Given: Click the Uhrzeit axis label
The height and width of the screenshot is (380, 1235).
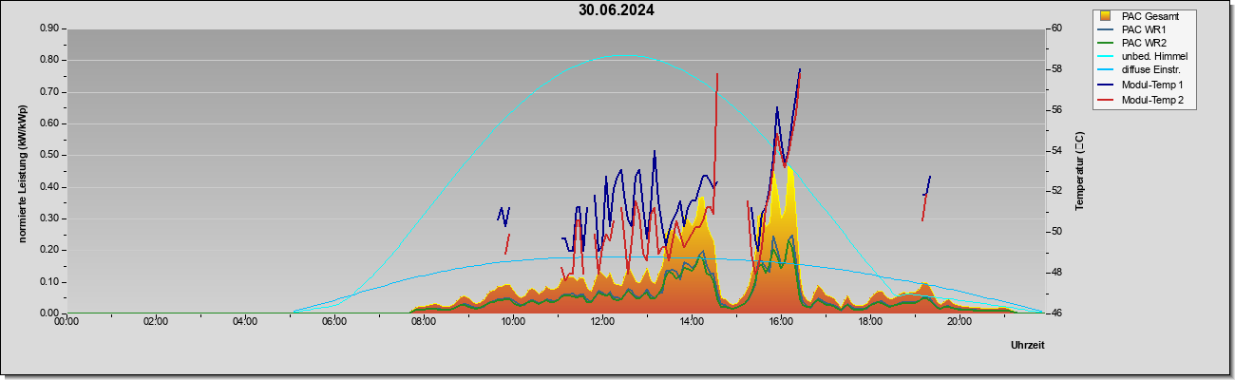Looking at the screenshot, I should [1027, 345].
